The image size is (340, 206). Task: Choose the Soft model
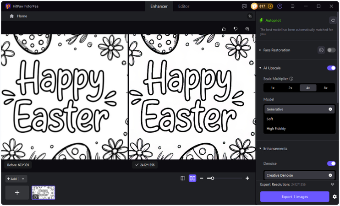click(300, 119)
